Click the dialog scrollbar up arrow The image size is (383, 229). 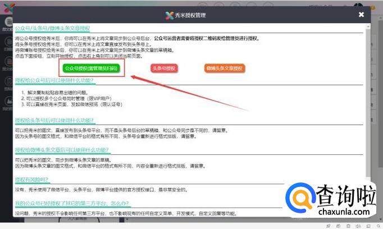(x=368, y=26)
